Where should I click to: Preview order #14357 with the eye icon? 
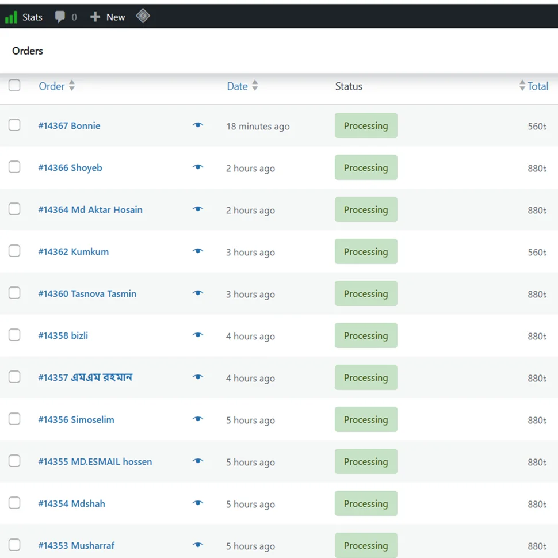click(x=198, y=377)
